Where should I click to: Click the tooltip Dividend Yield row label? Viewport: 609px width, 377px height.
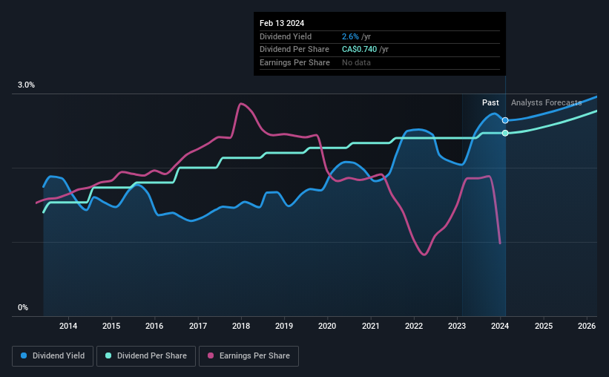(286, 36)
